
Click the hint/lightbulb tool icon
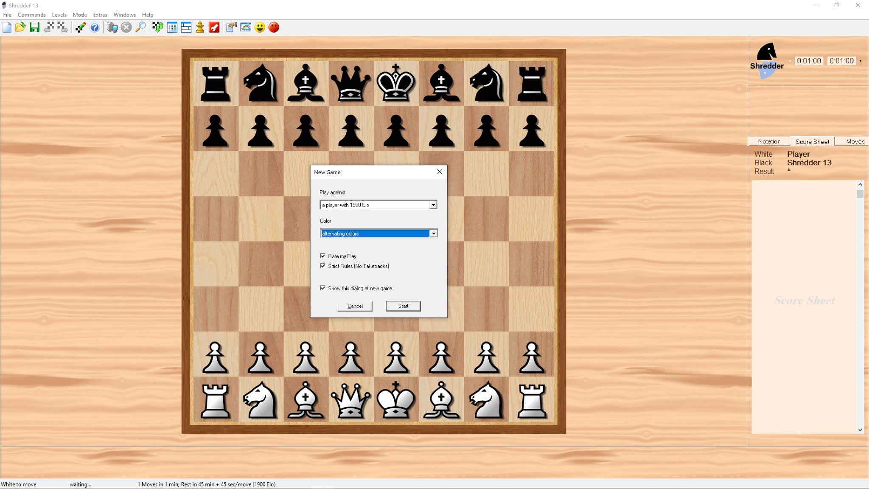95,27
